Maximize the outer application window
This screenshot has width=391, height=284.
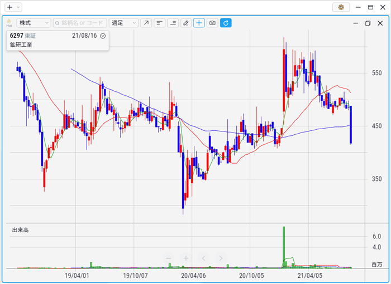[x=370, y=7]
